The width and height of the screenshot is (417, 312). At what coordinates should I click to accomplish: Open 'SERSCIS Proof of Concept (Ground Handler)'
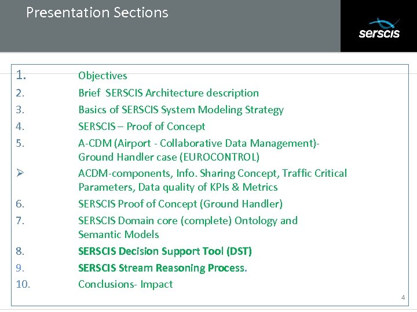[x=180, y=204]
